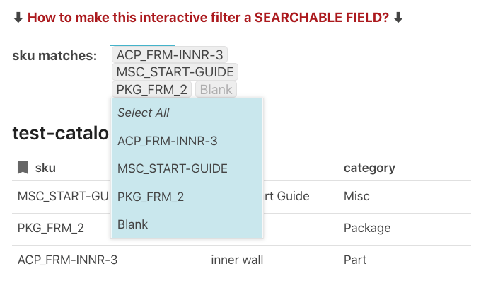Image resolution: width=493 pixels, height=288 pixels.
Task: Pick ACP_FRM-INNR-3 from the dropdown options
Action: [x=167, y=141]
